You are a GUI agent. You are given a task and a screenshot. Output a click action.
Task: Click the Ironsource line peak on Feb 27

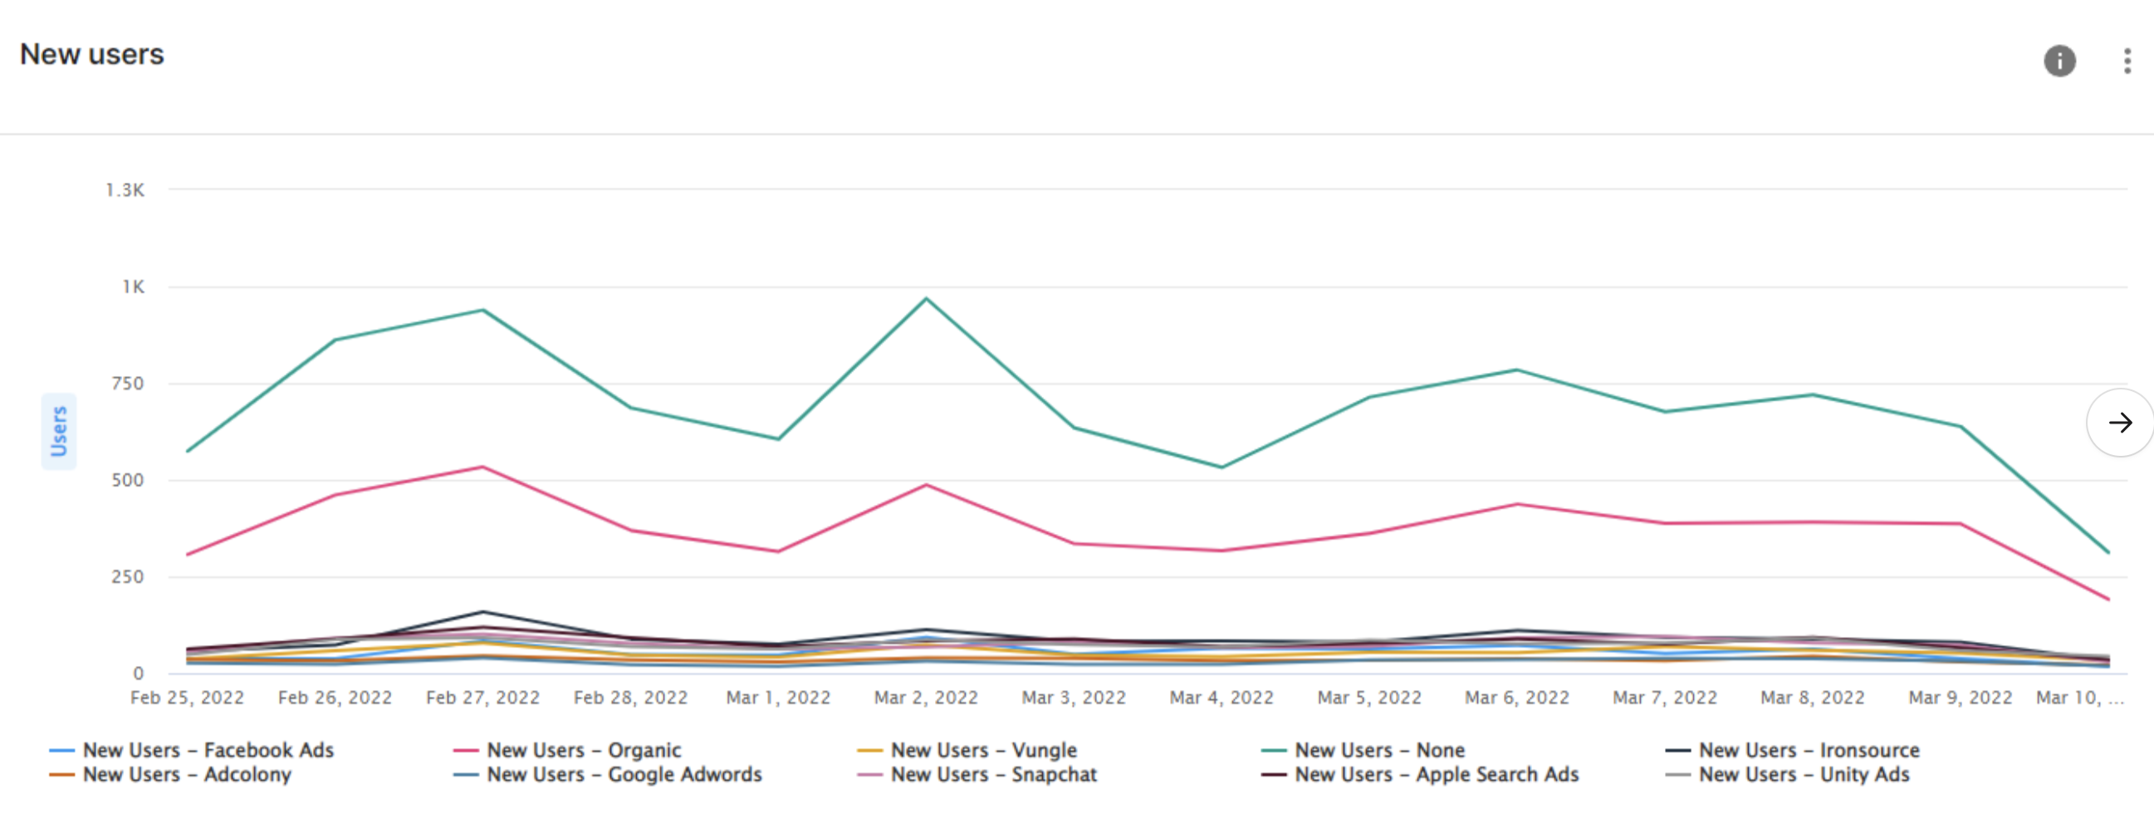click(x=482, y=612)
